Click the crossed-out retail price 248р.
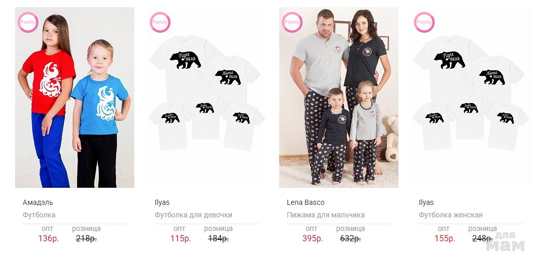The image size is (533, 259). (483, 239)
